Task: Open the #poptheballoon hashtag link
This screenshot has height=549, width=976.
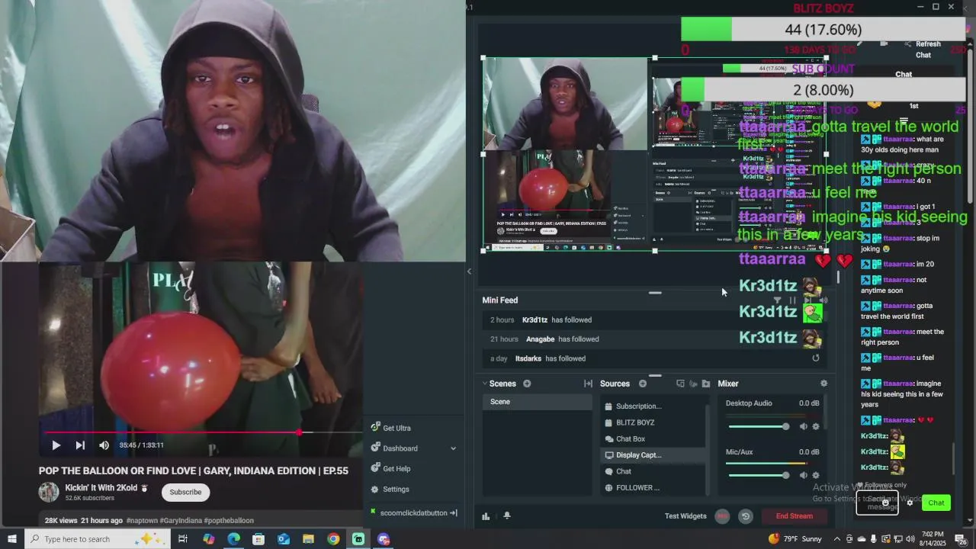Action: 229,521
